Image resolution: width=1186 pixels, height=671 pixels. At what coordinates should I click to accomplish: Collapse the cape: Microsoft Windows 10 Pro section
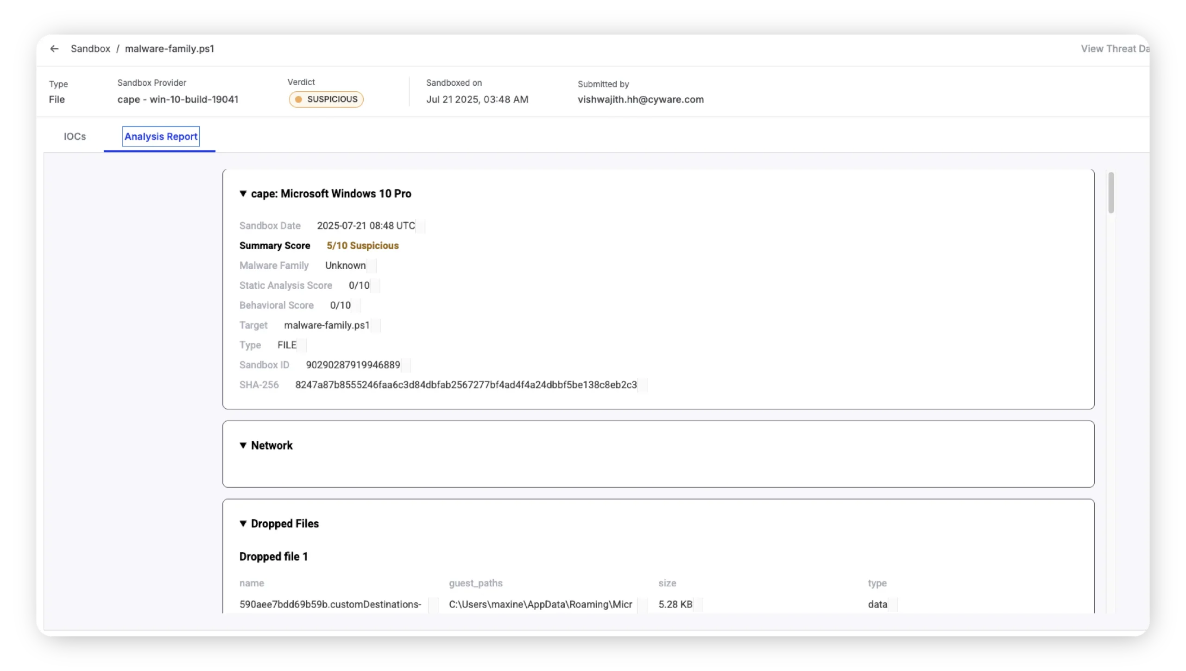[244, 194]
